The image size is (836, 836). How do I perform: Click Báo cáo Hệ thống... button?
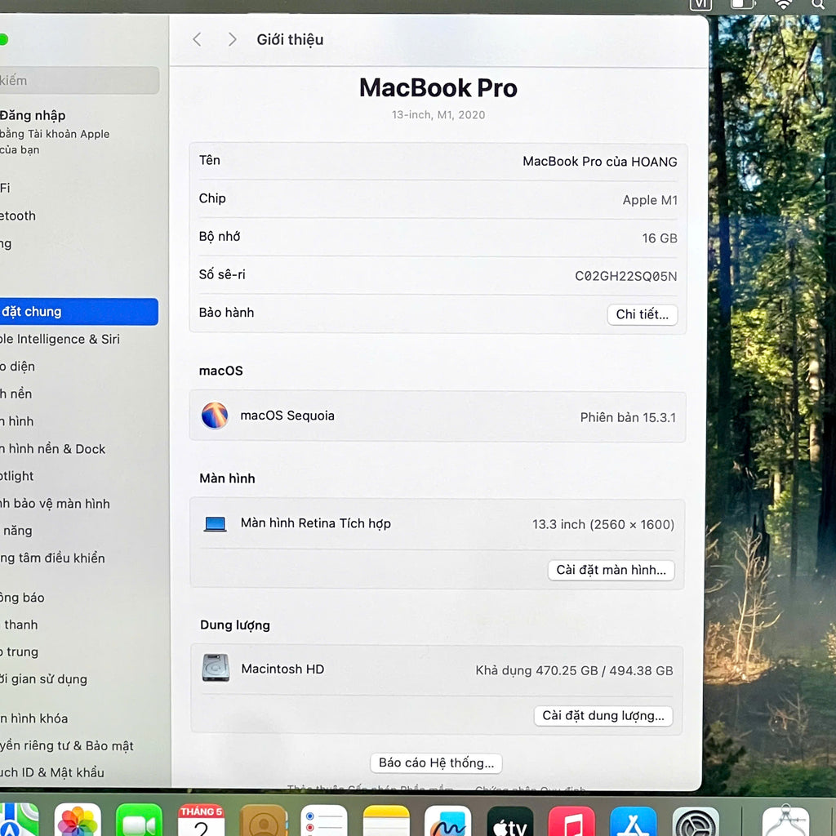point(436,763)
